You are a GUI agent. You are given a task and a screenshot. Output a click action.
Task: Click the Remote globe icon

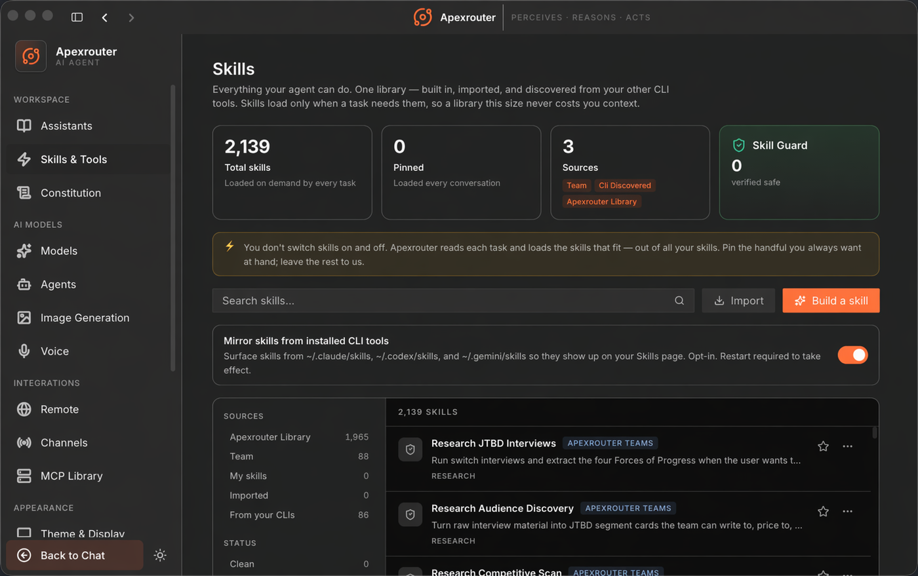24,410
